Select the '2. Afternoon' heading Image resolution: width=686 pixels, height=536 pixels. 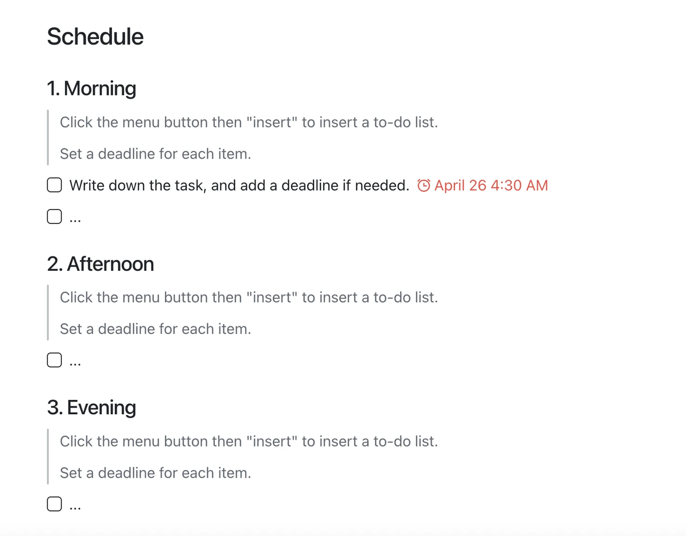(x=101, y=264)
